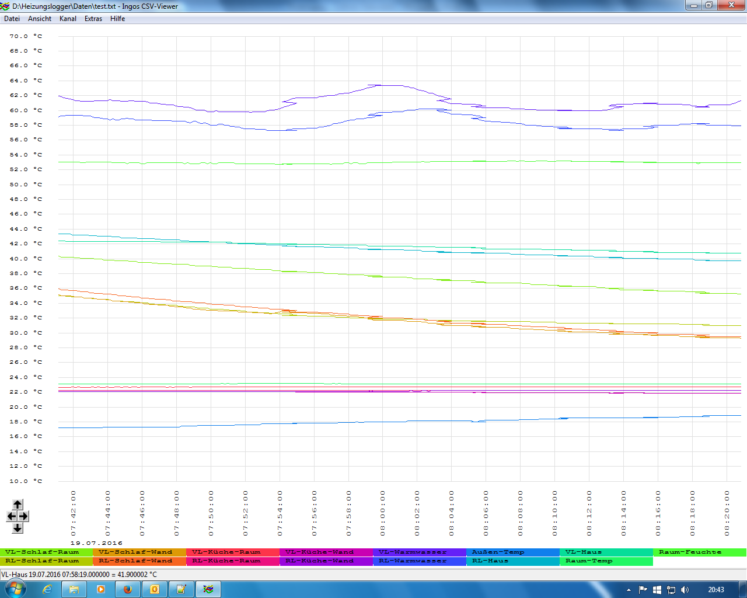Click the status bar VL-Haus readout
The image size is (747, 598).
click(x=79, y=575)
